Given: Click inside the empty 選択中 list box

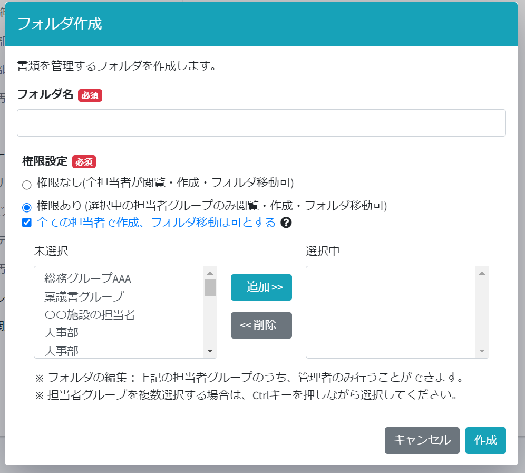Looking at the screenshot, I should [x=391, y=312].
